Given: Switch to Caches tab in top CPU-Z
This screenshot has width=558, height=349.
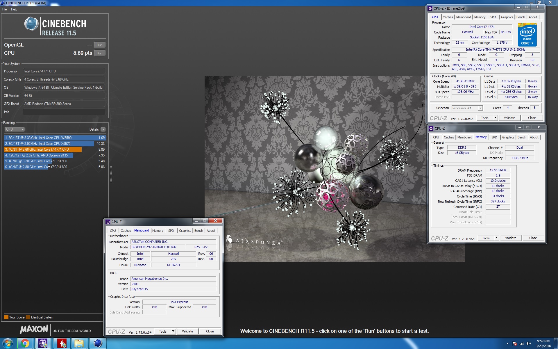Looking at the screenshot, I should (x=448, y=17).
